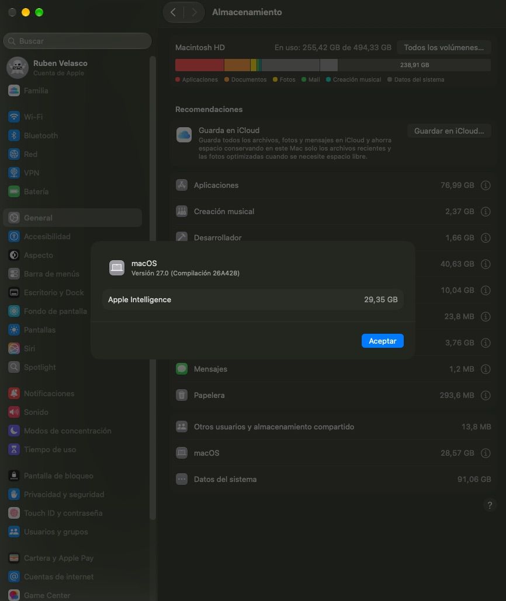Viewport: 506px width, 601px height.
Task: Open the Escritorio y Dock icon
Action: click(14, 292)
